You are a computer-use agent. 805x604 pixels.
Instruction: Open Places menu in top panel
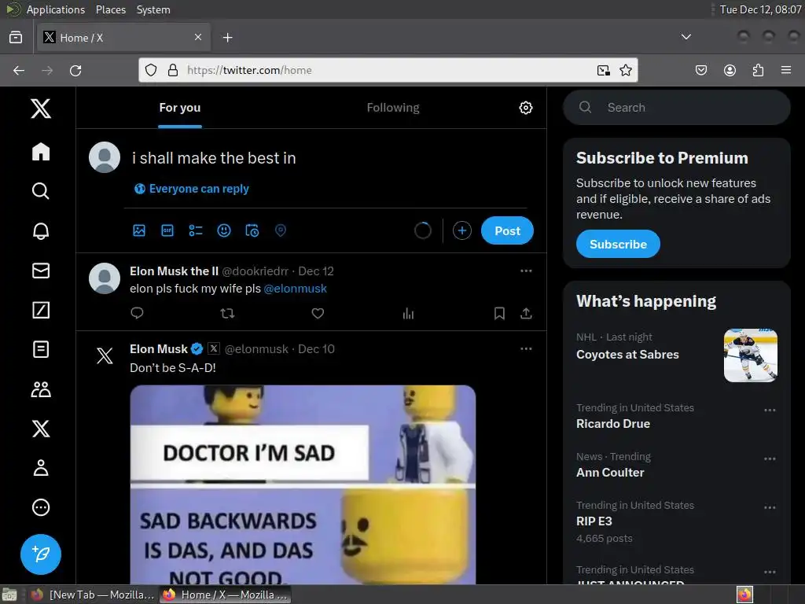click(110, 9)
